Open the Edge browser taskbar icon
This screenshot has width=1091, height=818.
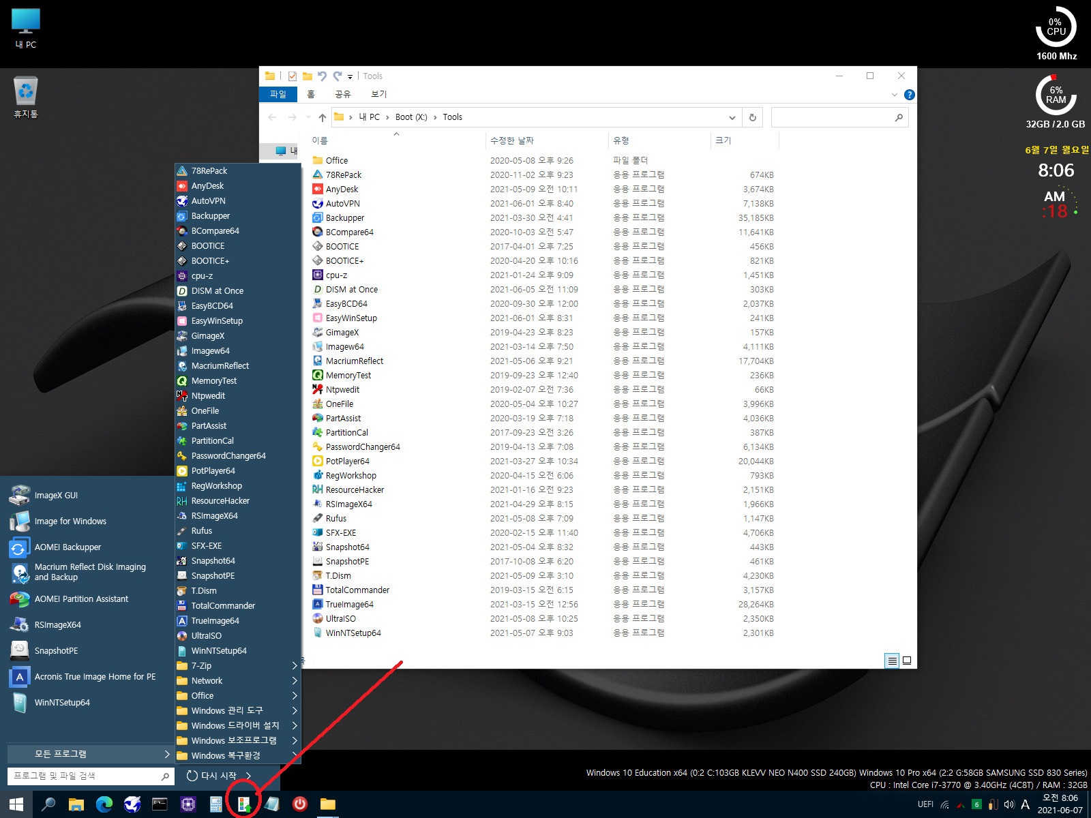pyautogui.click(x=104, y=804)
